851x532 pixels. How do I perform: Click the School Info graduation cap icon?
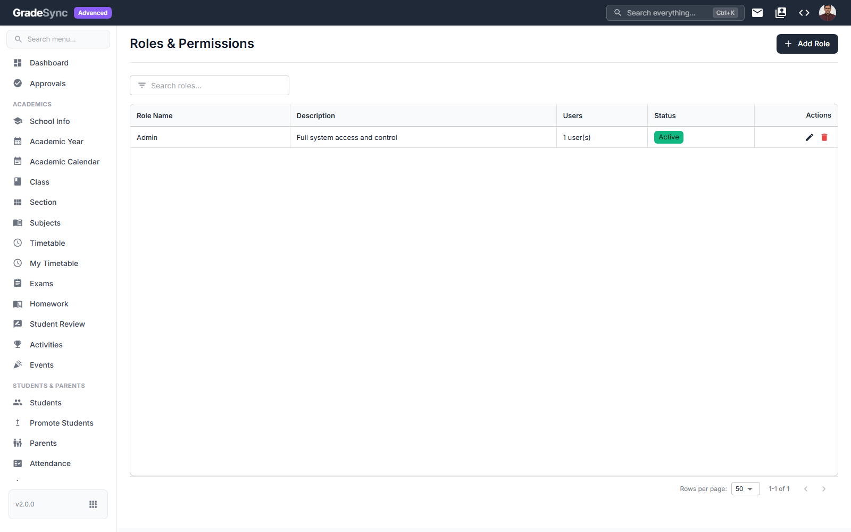click(18, 121)
